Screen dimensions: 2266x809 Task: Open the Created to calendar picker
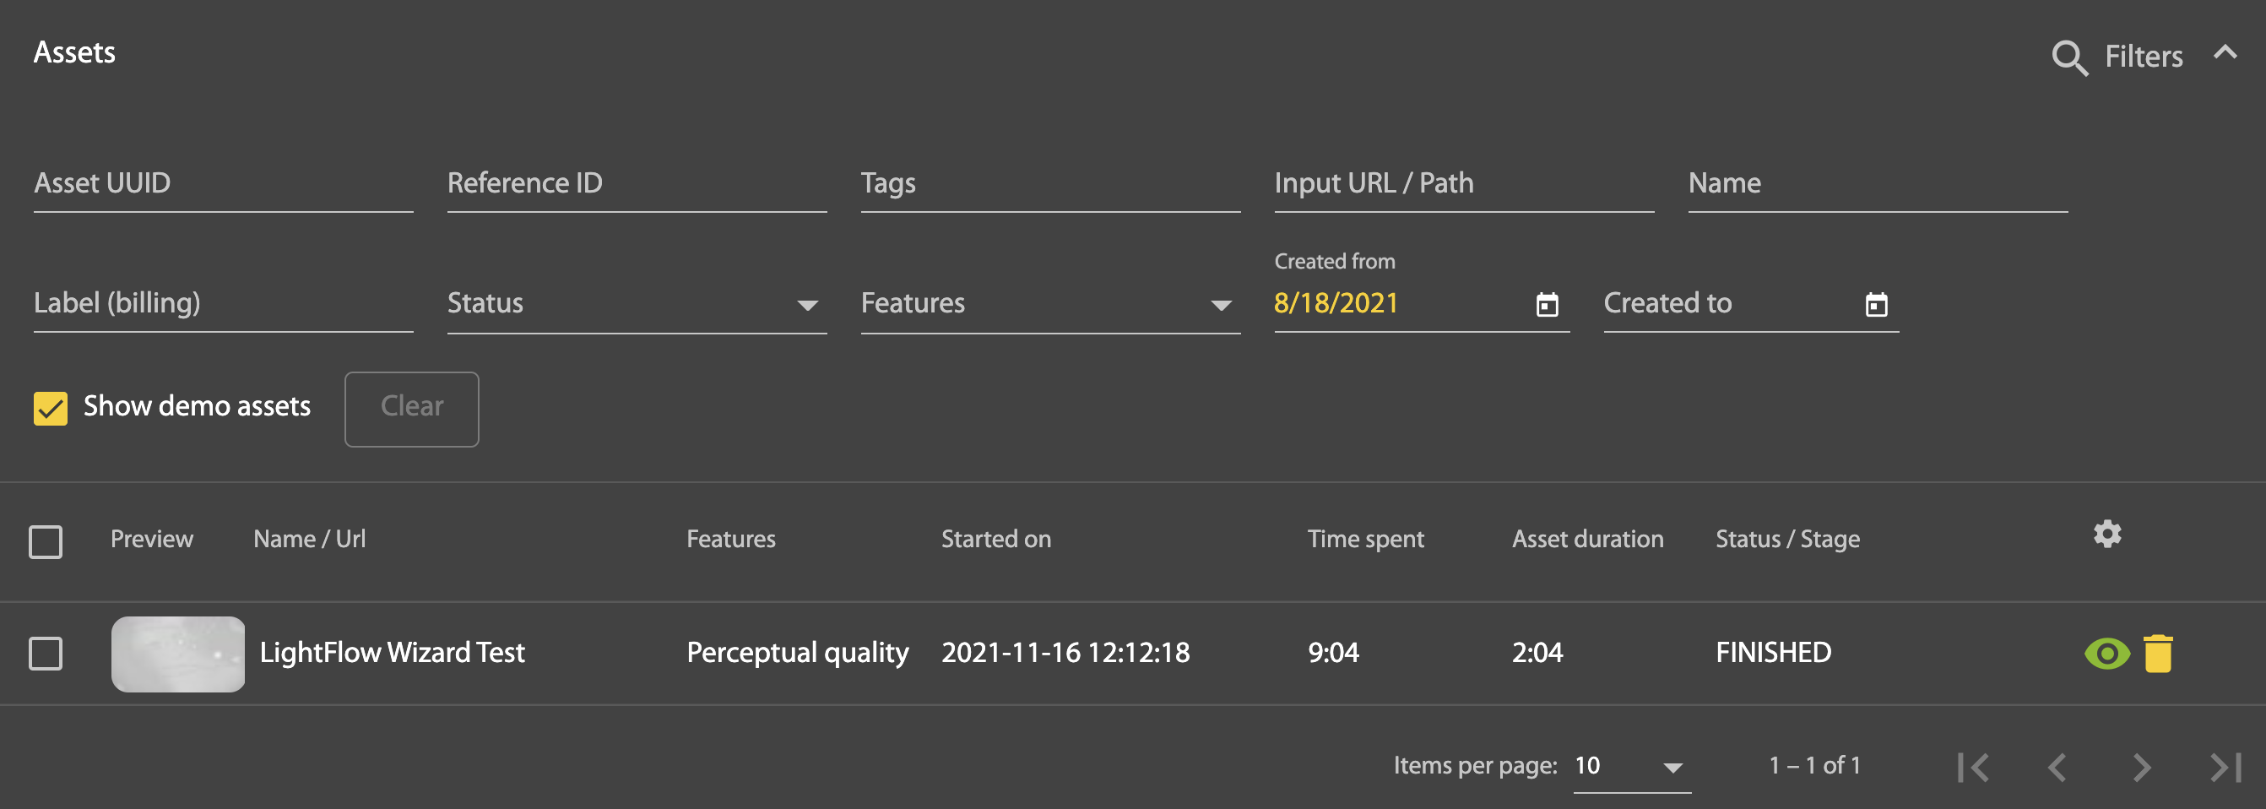click(x=1875, y=305)
